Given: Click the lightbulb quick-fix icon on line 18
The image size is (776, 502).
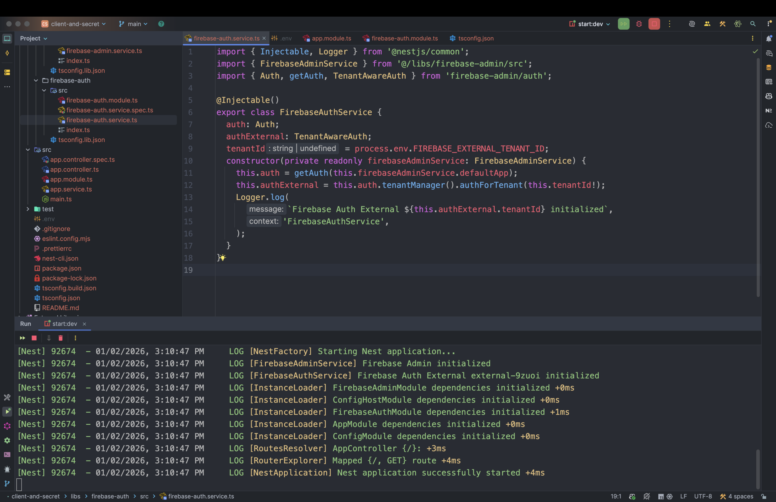Looking at the screenshot, I should [x=222, y=258].
